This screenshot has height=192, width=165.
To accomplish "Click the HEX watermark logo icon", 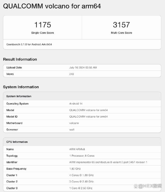I will pos(136,186).
